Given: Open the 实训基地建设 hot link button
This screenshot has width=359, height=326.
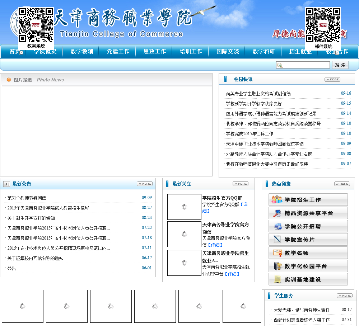Looking at the screenshot, I should click(x=308, y=279).
